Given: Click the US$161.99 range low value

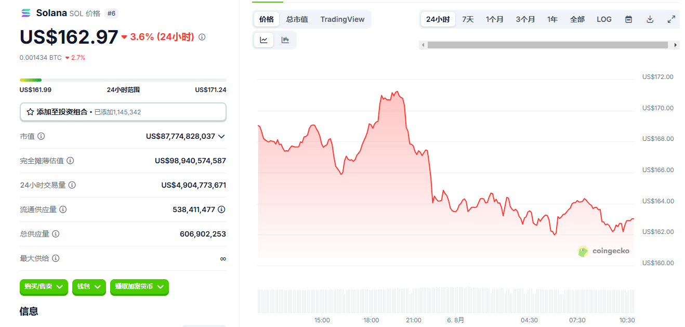Looking at the screenshot, I should (x=35, y=90).
